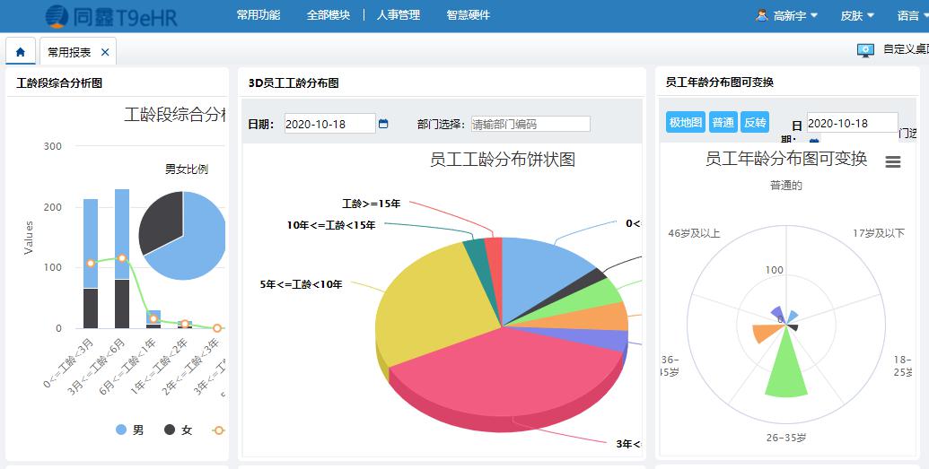Click the 部门选择 department code input

[530, 124]
